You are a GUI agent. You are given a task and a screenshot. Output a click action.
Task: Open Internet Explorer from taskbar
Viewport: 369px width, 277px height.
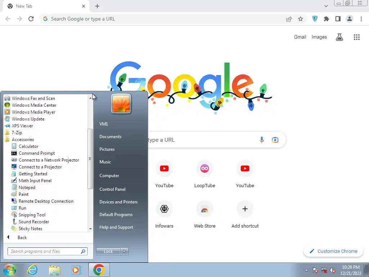pyautogui.click(x=32, y=270)
